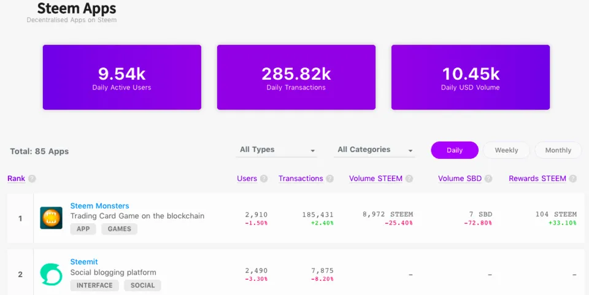Viewport: 589px width, 295px height.
Task: Click help icon beside Users column
Action: point(264,179)
